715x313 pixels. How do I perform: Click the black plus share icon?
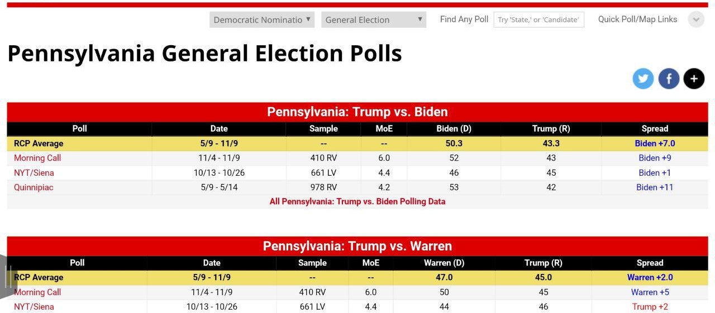pos(694,79)
